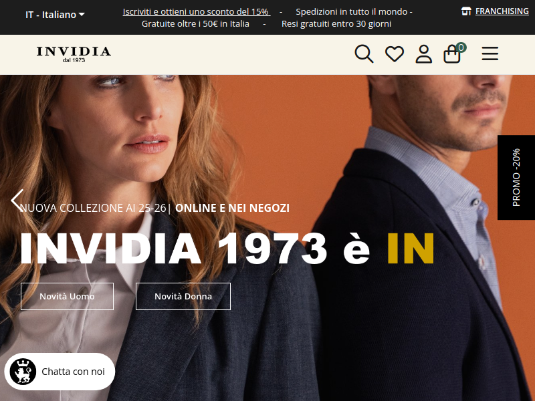Click the INVIDIA 1973 è IN headline

(227, 248)
